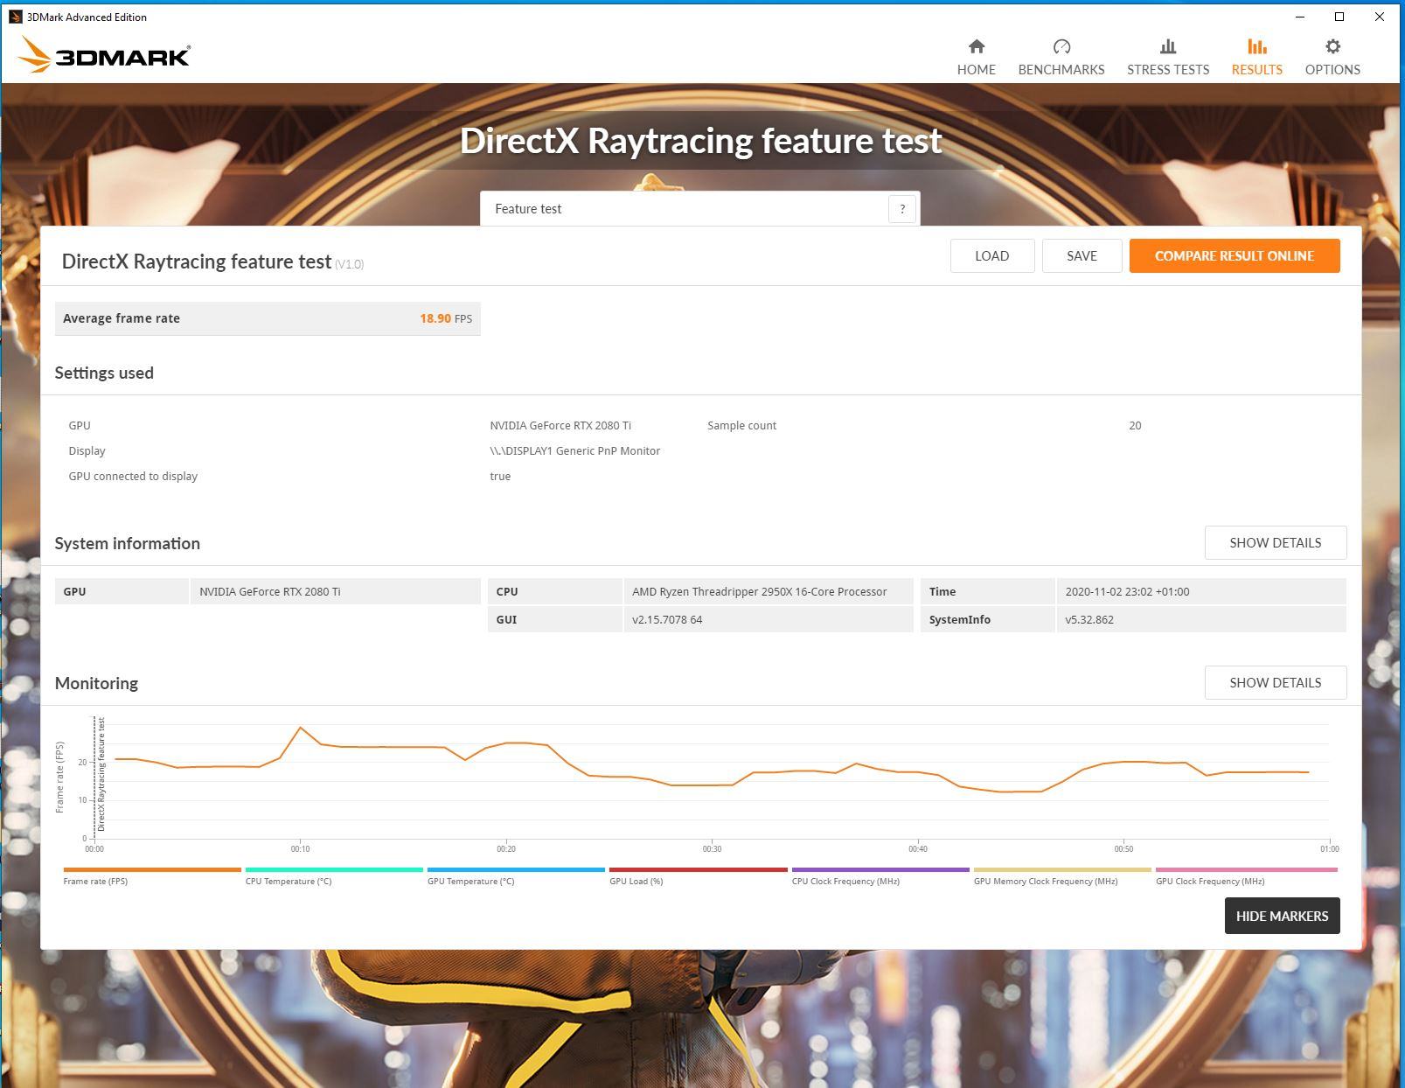Screen dimensions: 1405x1088
Task: Click 'GPU connected to display' label
Action: pyautogui.click(x=133, y=476)
